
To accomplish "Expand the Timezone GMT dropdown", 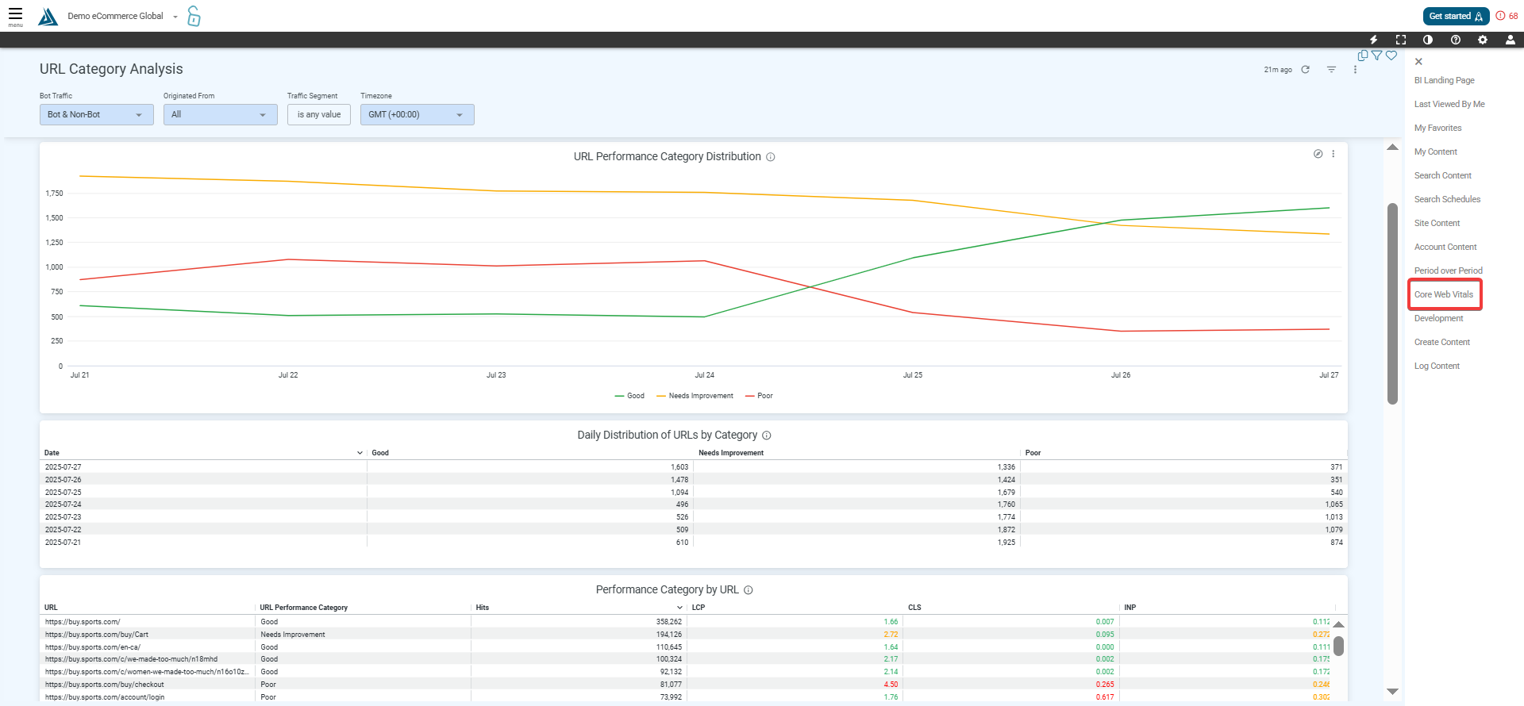I will [x=417, y=115].
